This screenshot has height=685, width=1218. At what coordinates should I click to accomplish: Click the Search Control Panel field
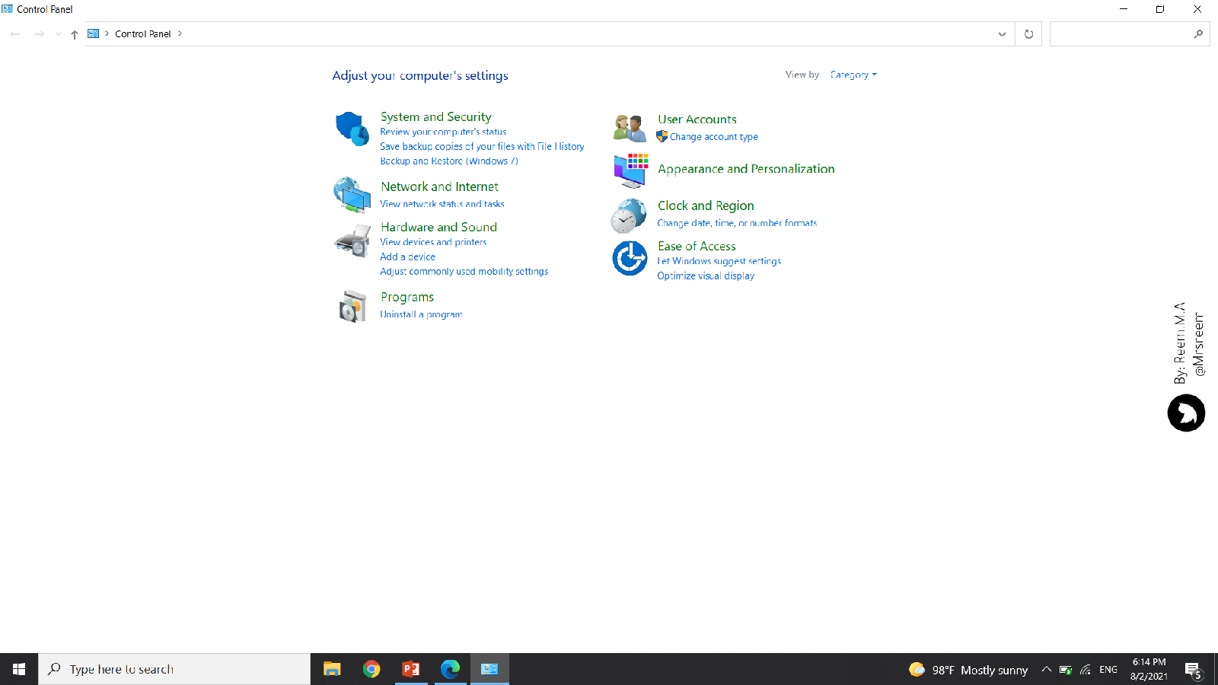click(x=1121, y=34)
